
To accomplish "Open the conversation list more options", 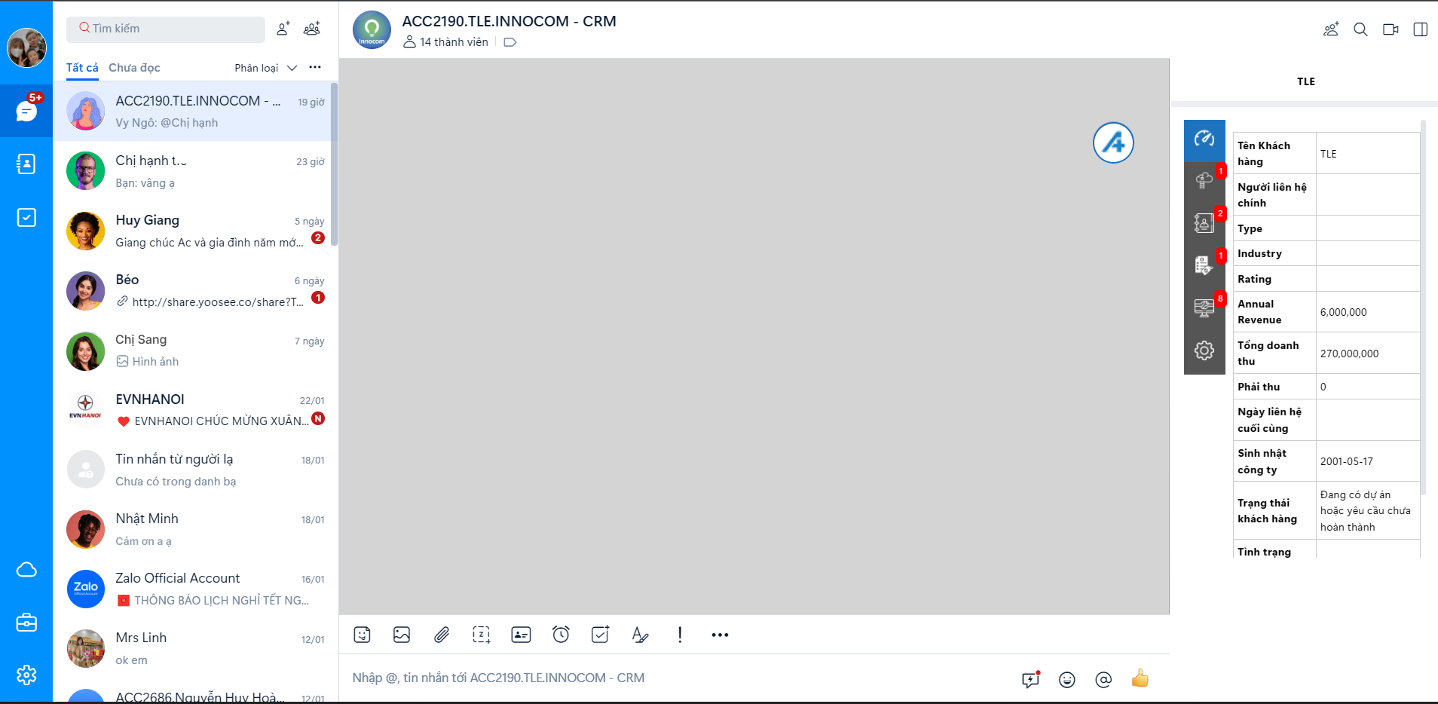I will click(315, 67).
